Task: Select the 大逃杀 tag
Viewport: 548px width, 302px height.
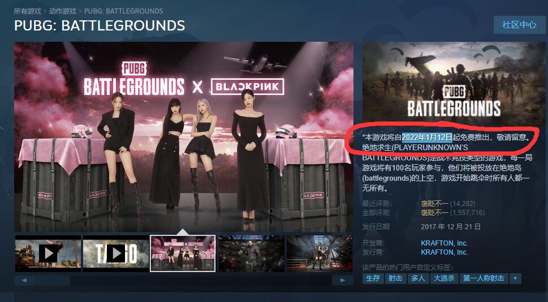Action: point(444,278)
